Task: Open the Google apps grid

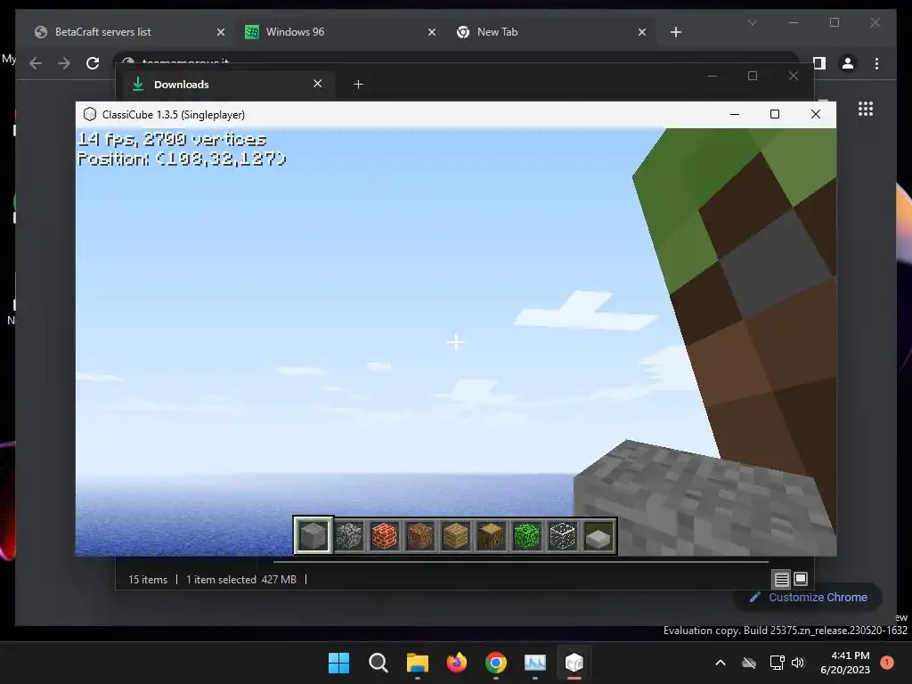Action: point(866,109)
